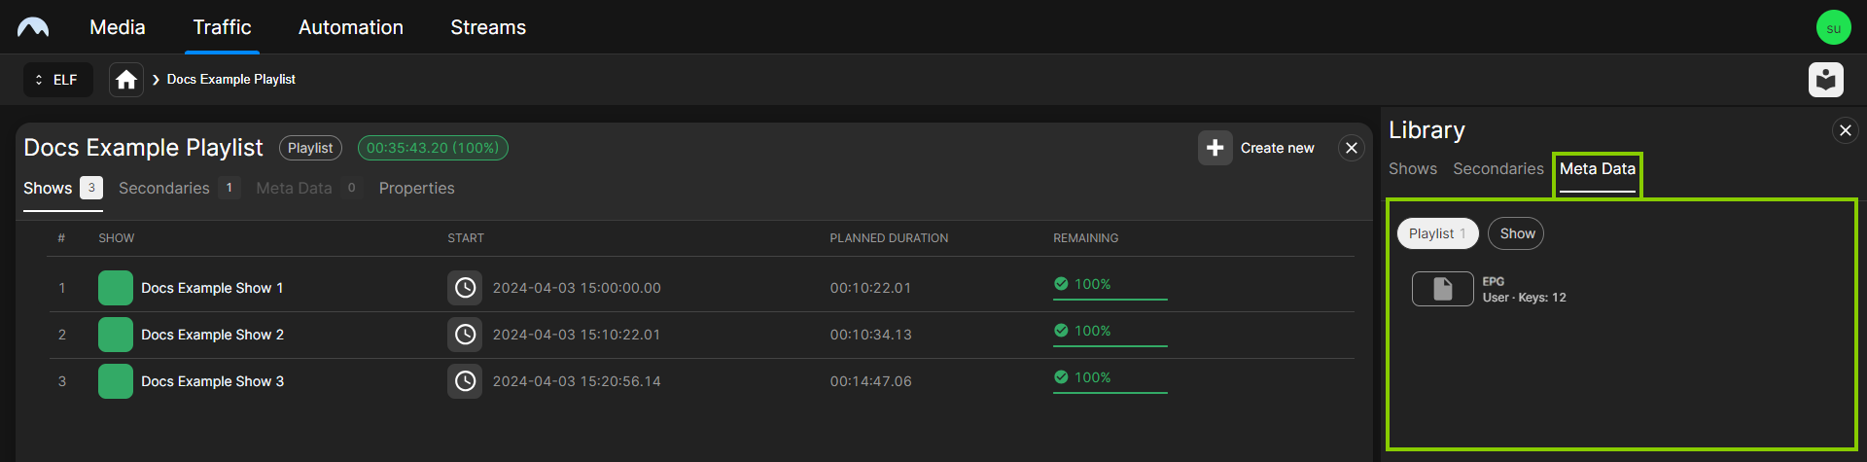The height and width of the screenshot is (462, 1867).
Task: Click the clock icon for Show 3
Action: [x=465, y=381]
